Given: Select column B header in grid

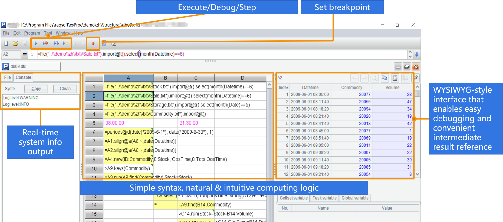Looking at the screenshot, I should tap(165, 78).
